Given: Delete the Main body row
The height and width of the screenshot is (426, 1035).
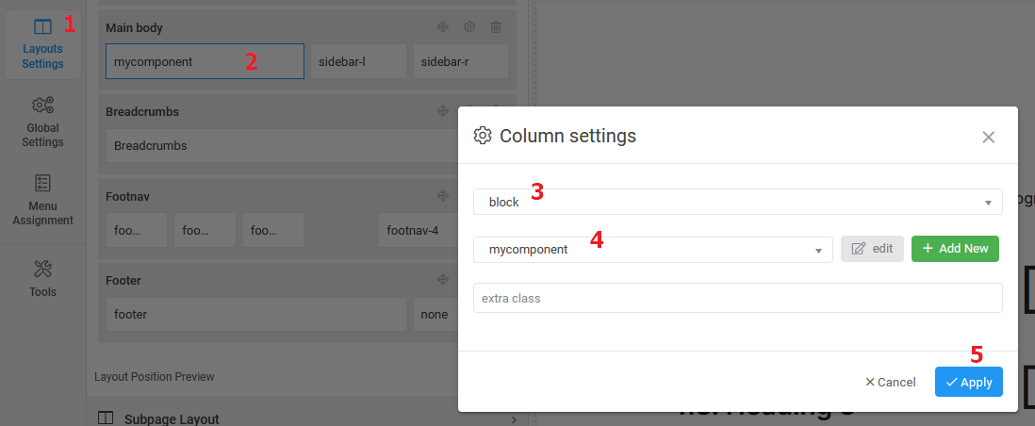Looking at the screenshot, I should (x=496, y=28).
